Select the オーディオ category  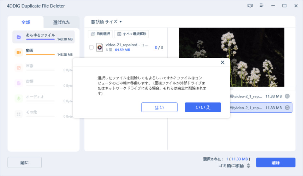pos(43,99)
